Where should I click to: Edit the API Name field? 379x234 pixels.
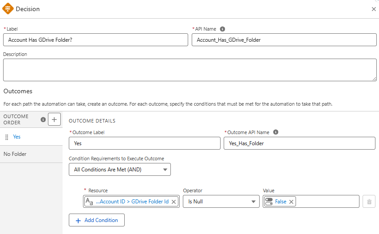click(284, 40)
